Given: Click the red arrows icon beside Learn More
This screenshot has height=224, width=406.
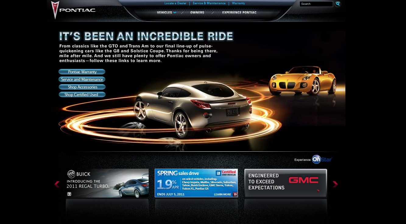Looking at the screenshot, I should (235, 194).
